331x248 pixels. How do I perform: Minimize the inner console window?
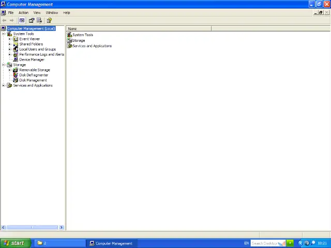point(315,12)
